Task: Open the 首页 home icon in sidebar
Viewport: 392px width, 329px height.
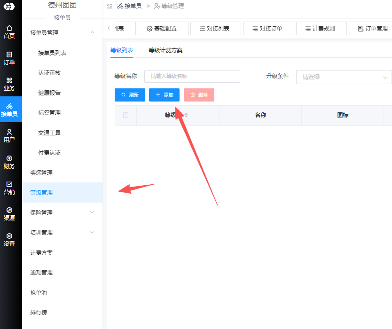Action: pos(9,31)
